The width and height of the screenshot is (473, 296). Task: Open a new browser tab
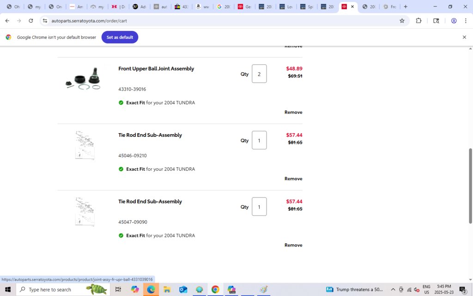pos(406,6)
